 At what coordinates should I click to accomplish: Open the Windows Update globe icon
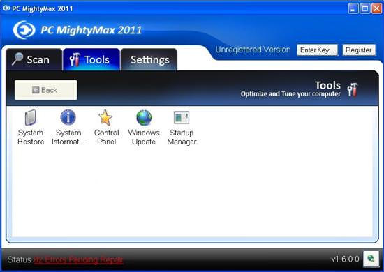click(144, 118)
